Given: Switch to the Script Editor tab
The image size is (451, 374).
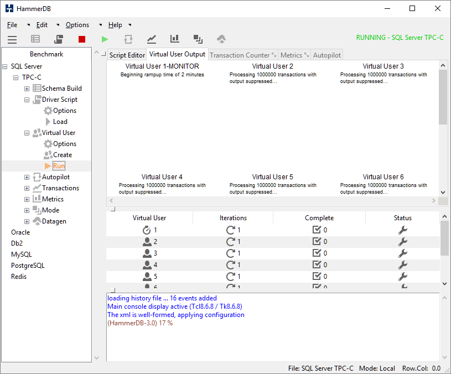Looking at the screenshot, I should 127,55.
